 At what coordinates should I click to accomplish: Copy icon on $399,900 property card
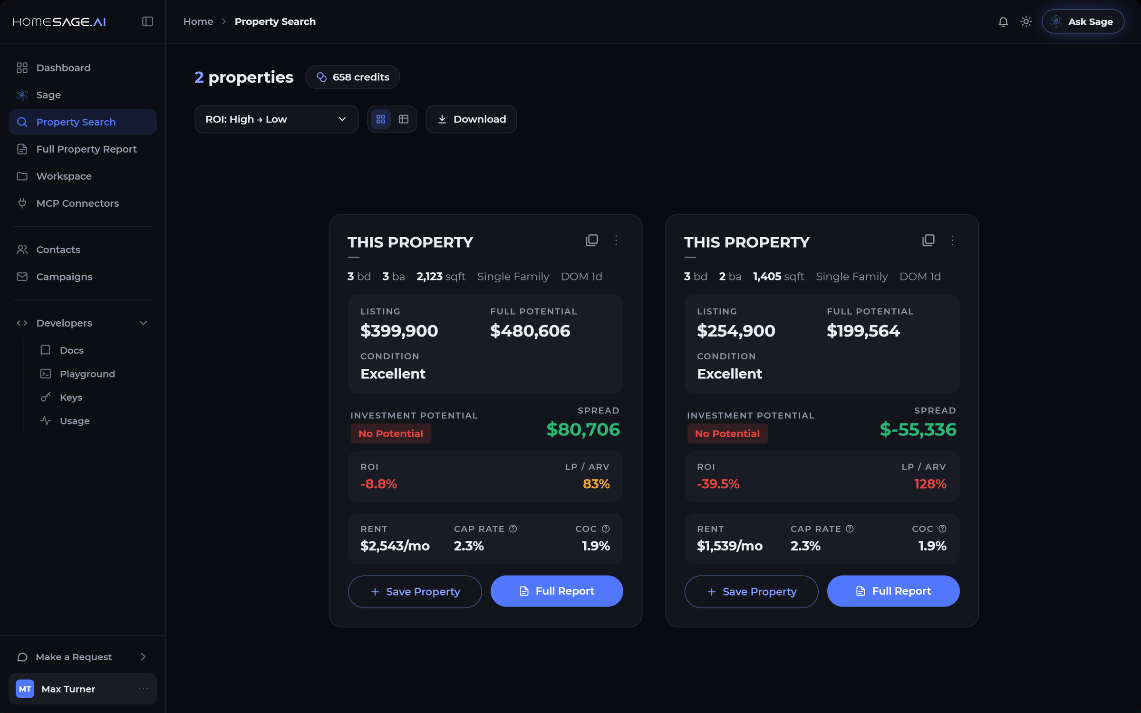592,240
